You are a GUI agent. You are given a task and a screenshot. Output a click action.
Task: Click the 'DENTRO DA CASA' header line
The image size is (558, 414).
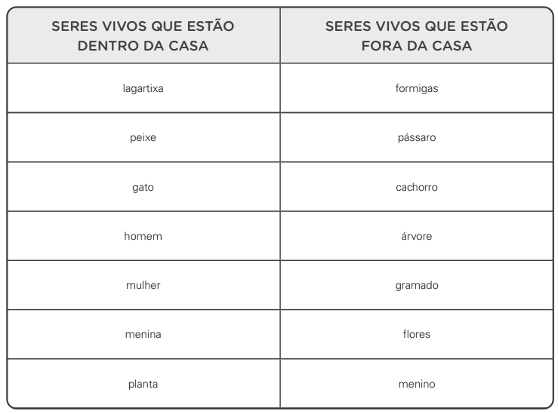click(x=143, y=46)
